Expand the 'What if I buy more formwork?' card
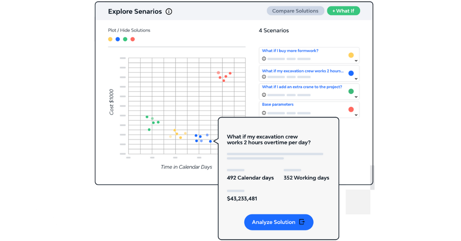The image size is (461, 241). [357, 61]
